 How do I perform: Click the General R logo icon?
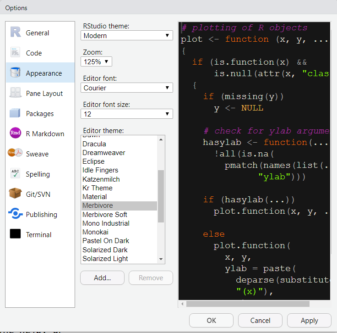point(16,33)
